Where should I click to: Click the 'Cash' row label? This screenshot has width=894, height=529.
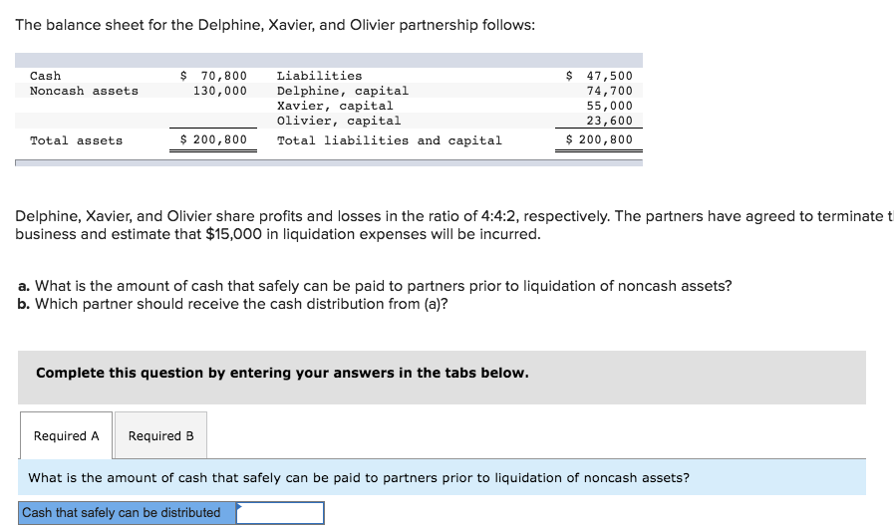click(46, 76)
